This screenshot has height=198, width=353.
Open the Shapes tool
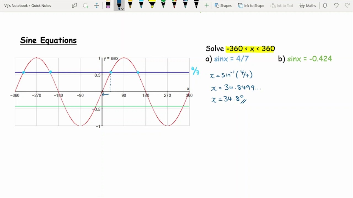[223, 5]
